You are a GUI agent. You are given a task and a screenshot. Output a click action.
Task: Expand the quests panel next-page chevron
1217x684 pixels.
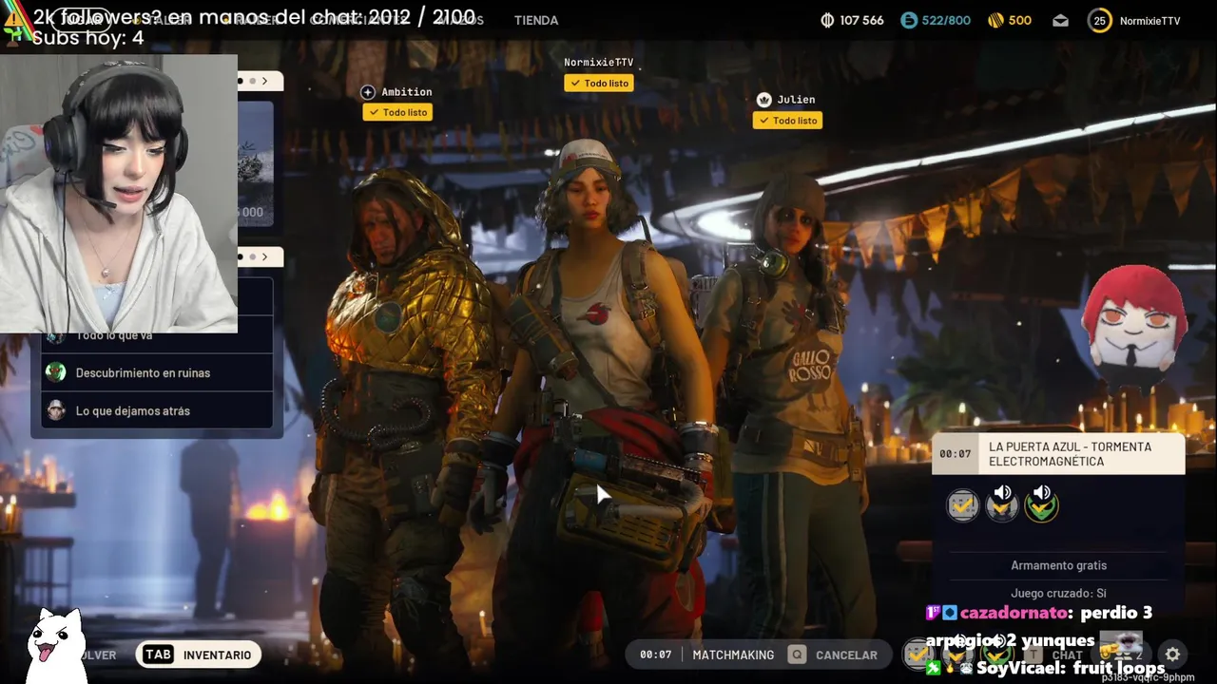tap(264, 256)
